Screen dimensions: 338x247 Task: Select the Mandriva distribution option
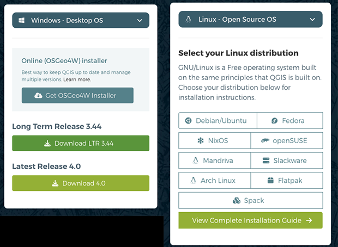215,160
